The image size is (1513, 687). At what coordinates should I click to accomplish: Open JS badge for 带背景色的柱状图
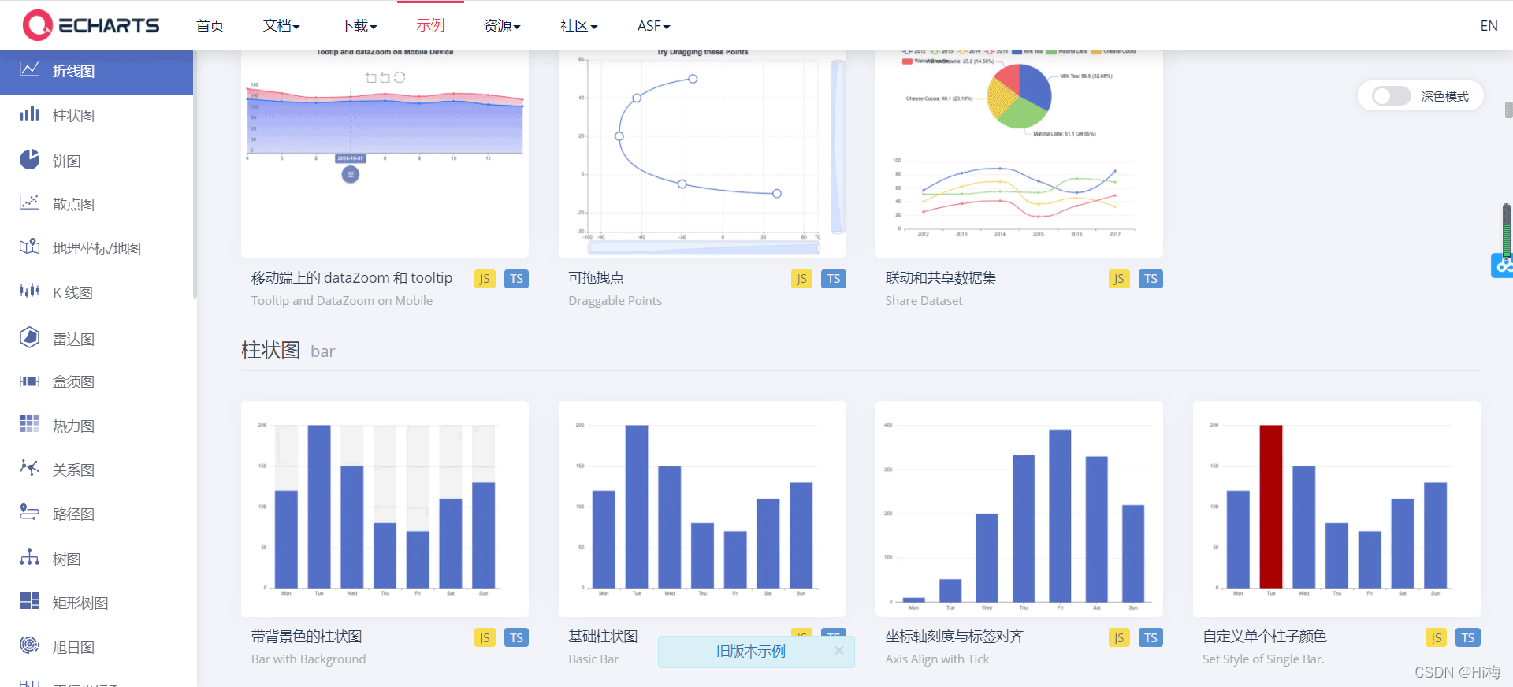click(485, 637)
